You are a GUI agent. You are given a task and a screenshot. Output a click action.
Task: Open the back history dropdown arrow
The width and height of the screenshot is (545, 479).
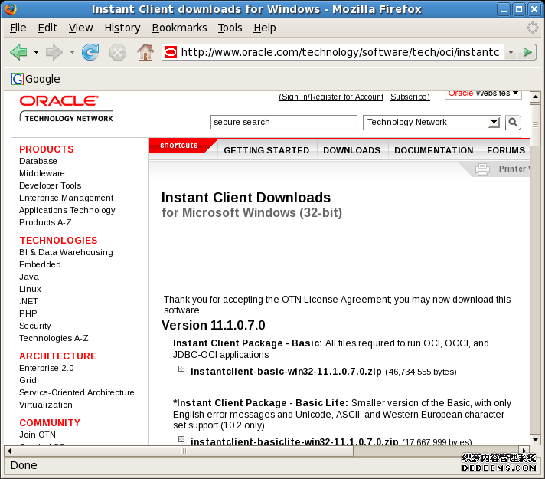36,52
